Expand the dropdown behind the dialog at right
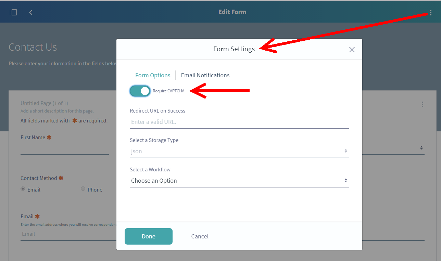Screen dimensions: 441x261 [x=421, y=148]
